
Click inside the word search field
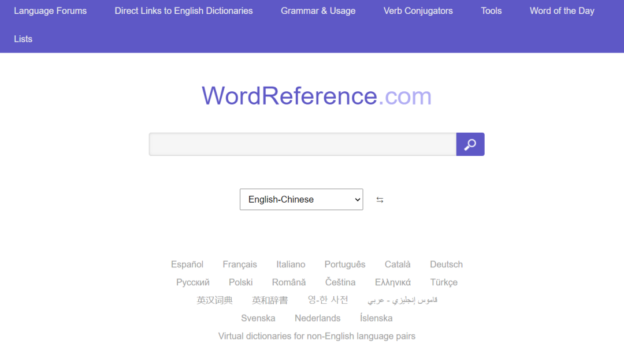pos(302,144)
